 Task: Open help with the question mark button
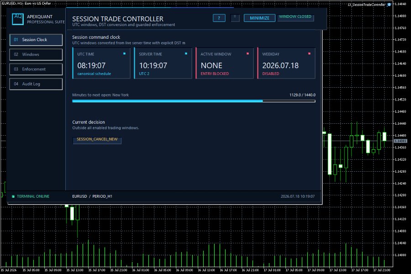[219, 18]
